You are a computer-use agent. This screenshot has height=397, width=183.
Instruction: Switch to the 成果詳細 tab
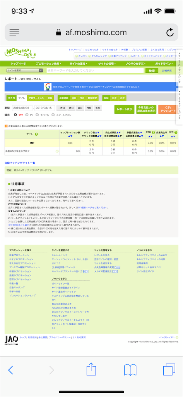(64, 98)
